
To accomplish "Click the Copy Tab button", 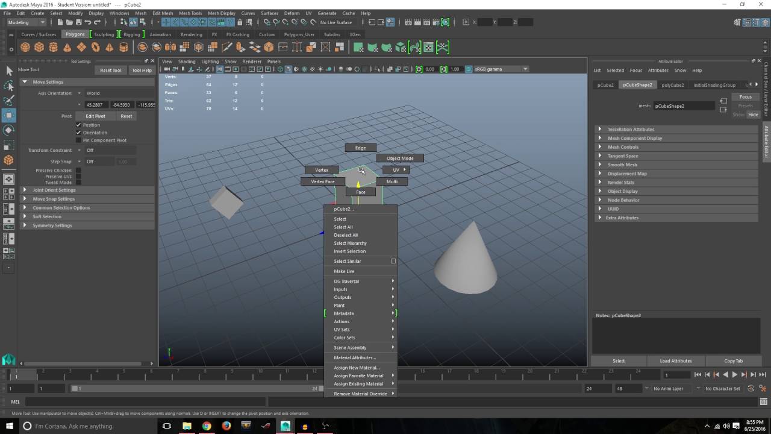I will pyautogui.click(x=733, y=360).
